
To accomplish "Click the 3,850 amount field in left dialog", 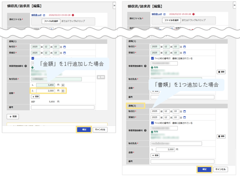I will pos(45,85).
